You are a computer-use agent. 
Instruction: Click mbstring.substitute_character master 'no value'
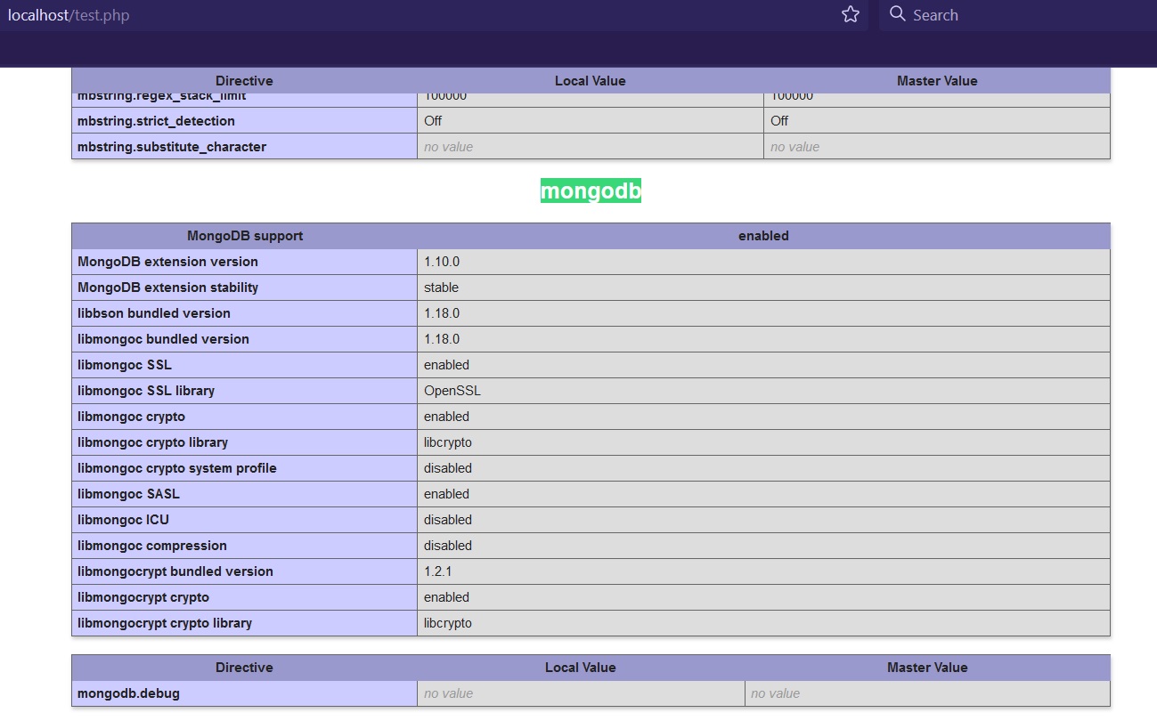coord(795,147)
